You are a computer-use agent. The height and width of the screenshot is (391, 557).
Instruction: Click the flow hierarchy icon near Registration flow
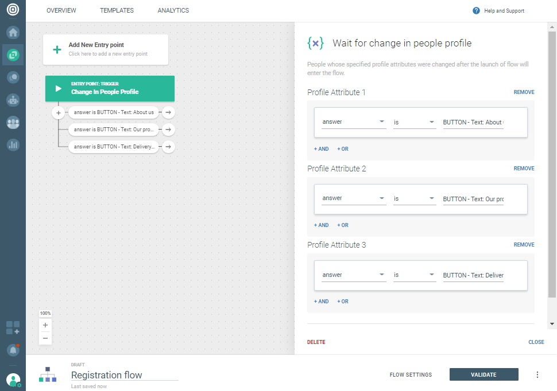(48, 375)
